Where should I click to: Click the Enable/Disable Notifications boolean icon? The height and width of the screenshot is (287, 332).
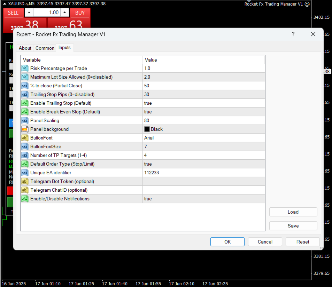25,199
